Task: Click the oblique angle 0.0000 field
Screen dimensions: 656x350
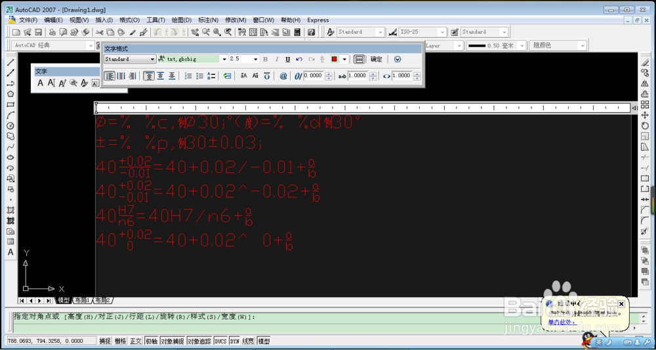Action: tap(314, 76)
